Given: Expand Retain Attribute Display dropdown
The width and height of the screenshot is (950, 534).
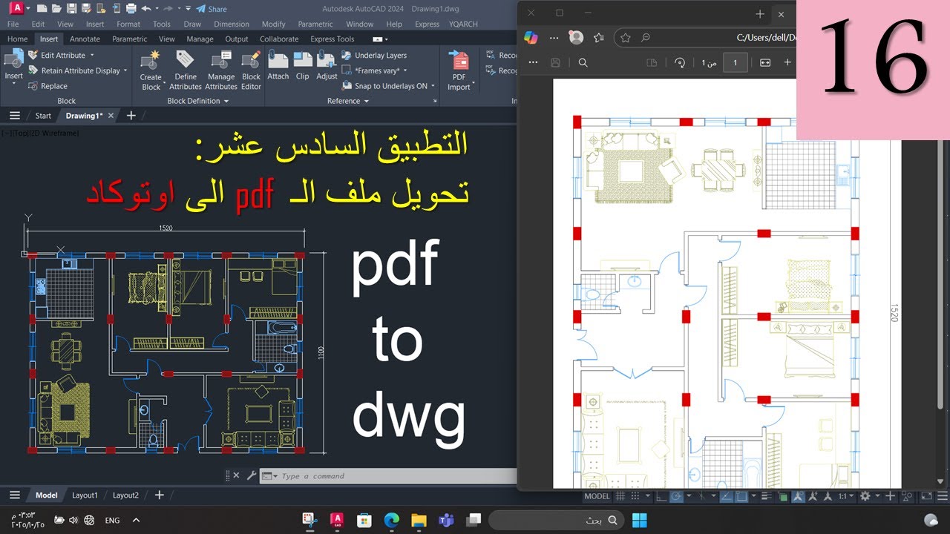Looking at the screenshot, I should click(125, 71).
